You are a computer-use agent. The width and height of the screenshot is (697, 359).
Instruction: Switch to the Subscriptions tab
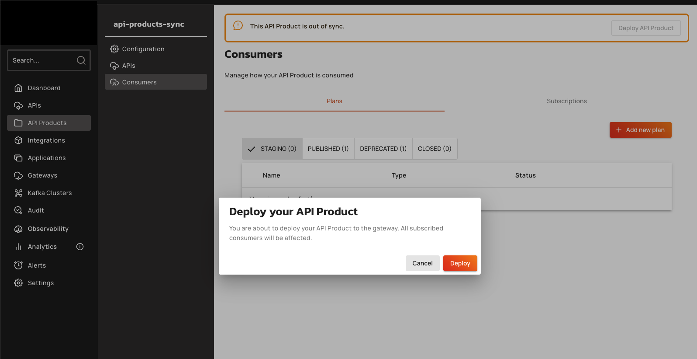[x=566, y=101]
